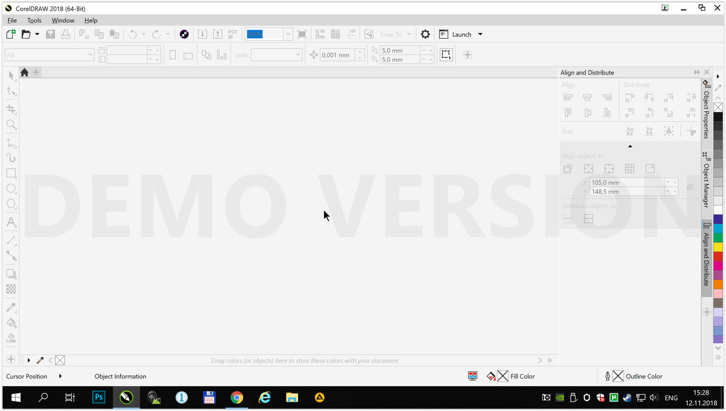Screen dimensions: 726x411
Task: Click Distribute Left in the docker
Action: click(630, 97)
